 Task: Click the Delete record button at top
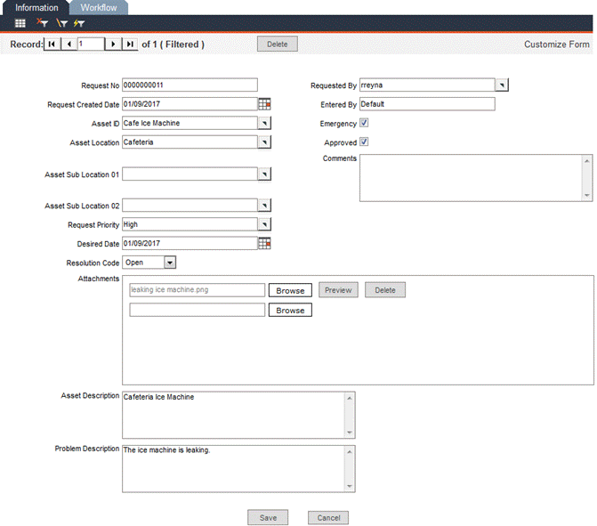[278, 45]
